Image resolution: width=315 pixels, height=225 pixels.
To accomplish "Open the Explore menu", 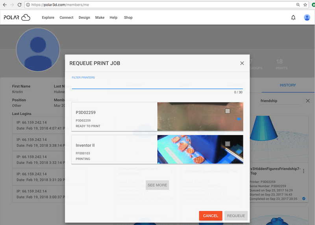I will click(x=48, y=17).
